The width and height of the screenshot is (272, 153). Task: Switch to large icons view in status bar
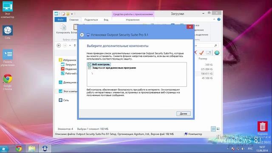[x=218, y=129]
